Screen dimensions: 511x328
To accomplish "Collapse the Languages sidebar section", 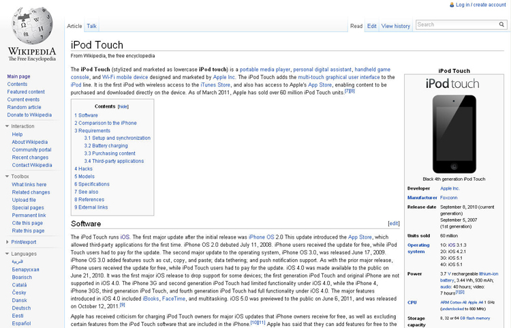I will coord(7,254).
